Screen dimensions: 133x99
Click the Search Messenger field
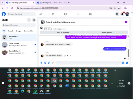19,25
